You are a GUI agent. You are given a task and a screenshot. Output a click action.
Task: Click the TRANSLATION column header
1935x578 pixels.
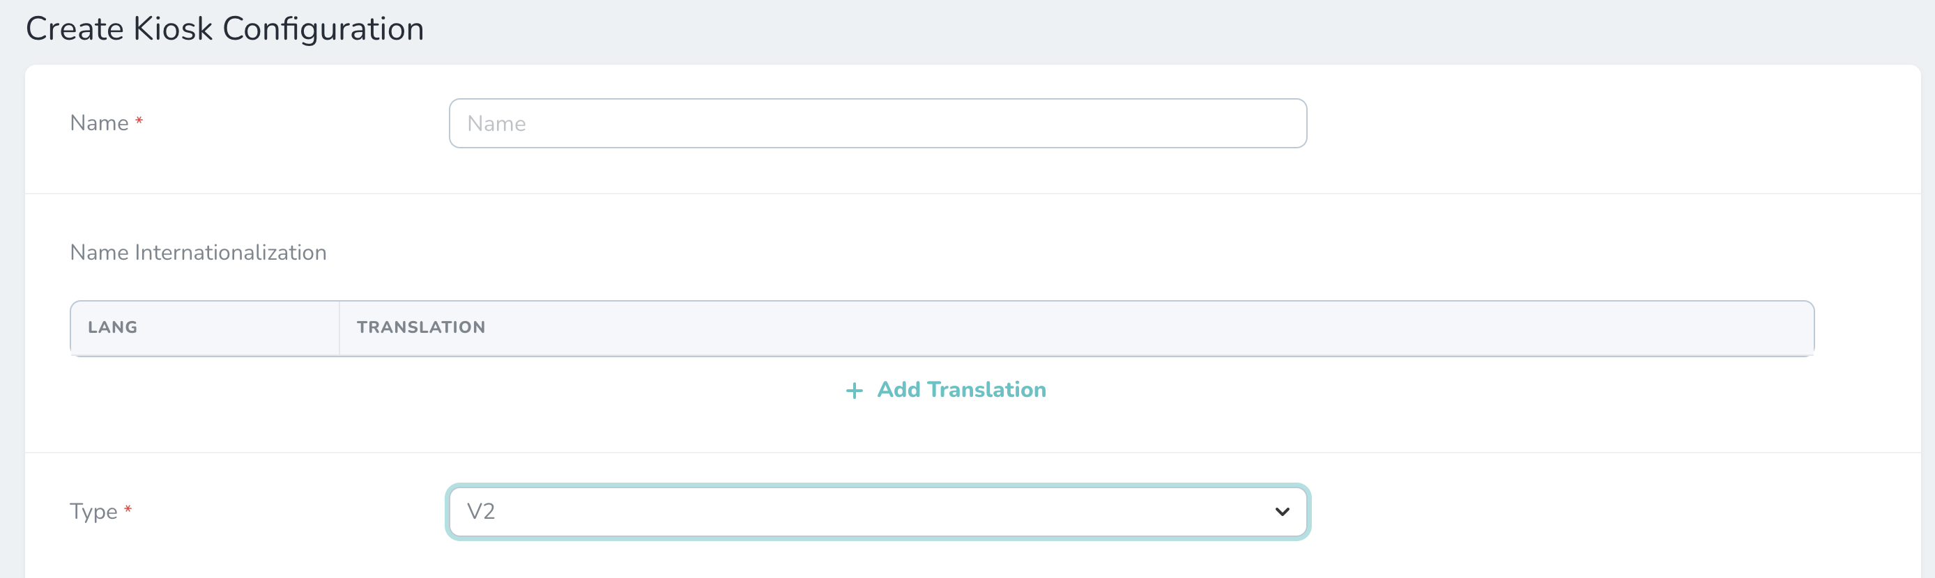pyautogui.click(x=420, y=327)
